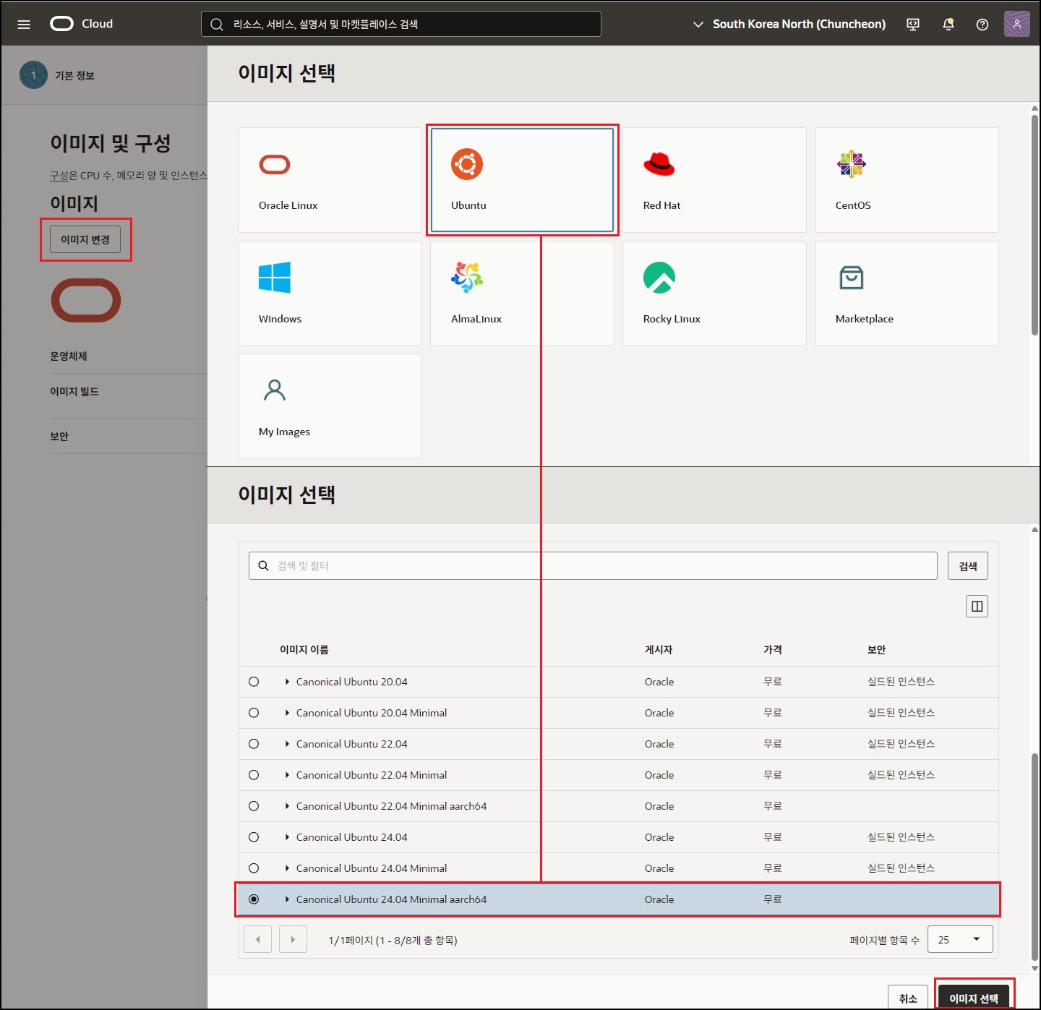Click the 게시자 column header
This screenshot has width=1041, height=1010.
pos(659,650)
